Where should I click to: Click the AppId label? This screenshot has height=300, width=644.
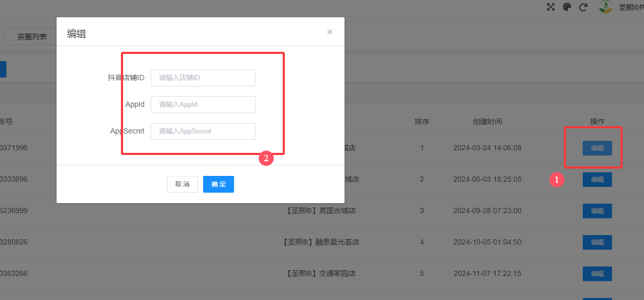click(x=135, y=104)
